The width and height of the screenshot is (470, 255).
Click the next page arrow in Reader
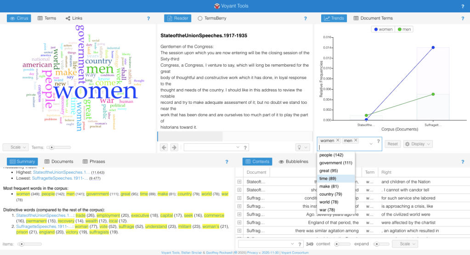tap(174, 147)
